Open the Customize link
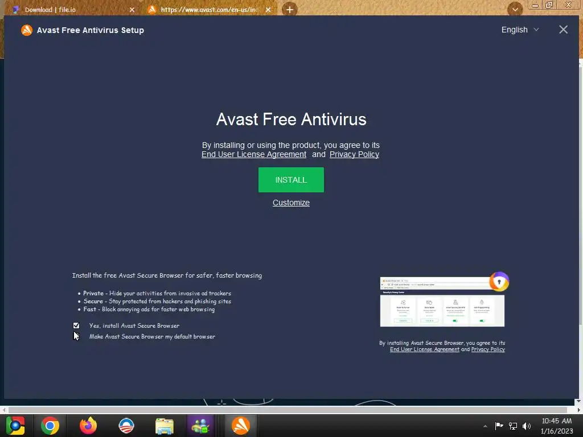The width and height of the screenshot is (583, 437). coord(291,203)
